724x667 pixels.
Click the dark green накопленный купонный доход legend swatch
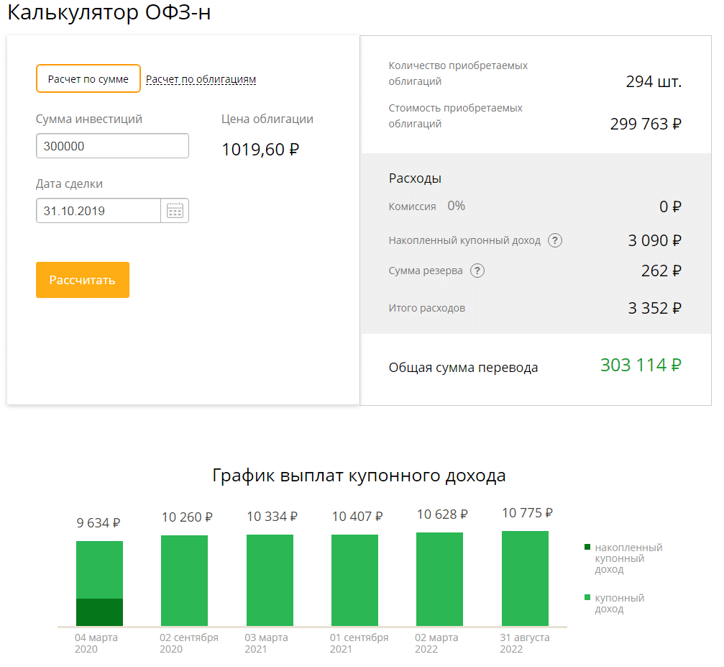point(587,548)
